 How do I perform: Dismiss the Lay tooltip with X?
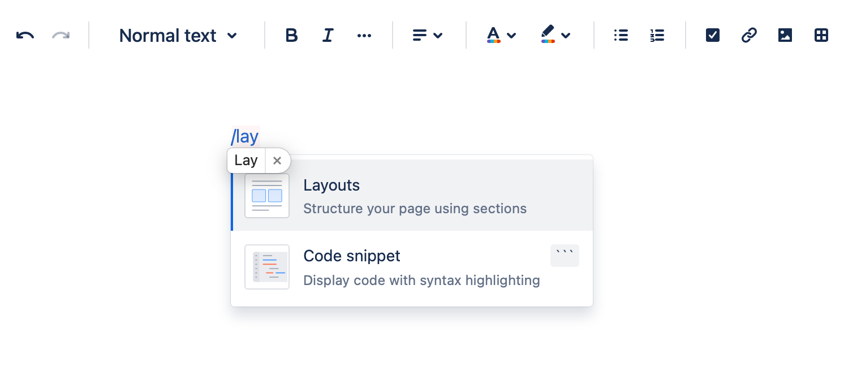click(277, 161)
